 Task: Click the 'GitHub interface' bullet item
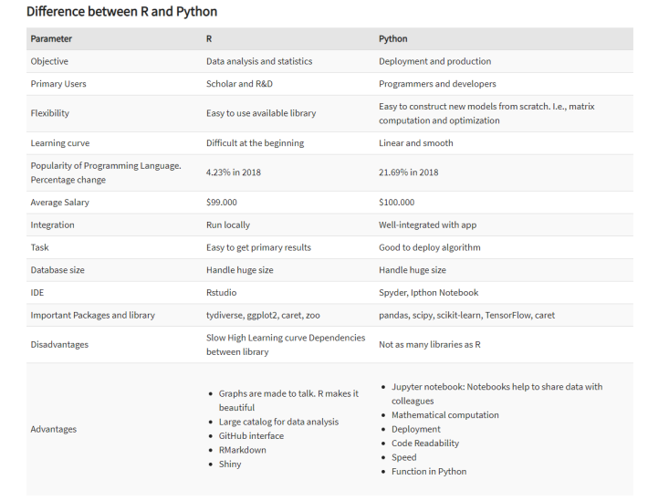tap(251, 435)
